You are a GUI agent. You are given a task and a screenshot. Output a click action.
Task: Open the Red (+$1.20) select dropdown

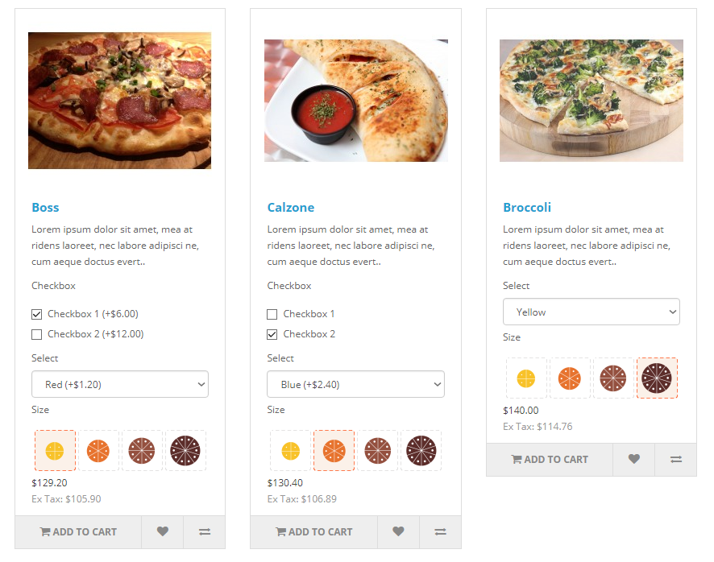120,384
